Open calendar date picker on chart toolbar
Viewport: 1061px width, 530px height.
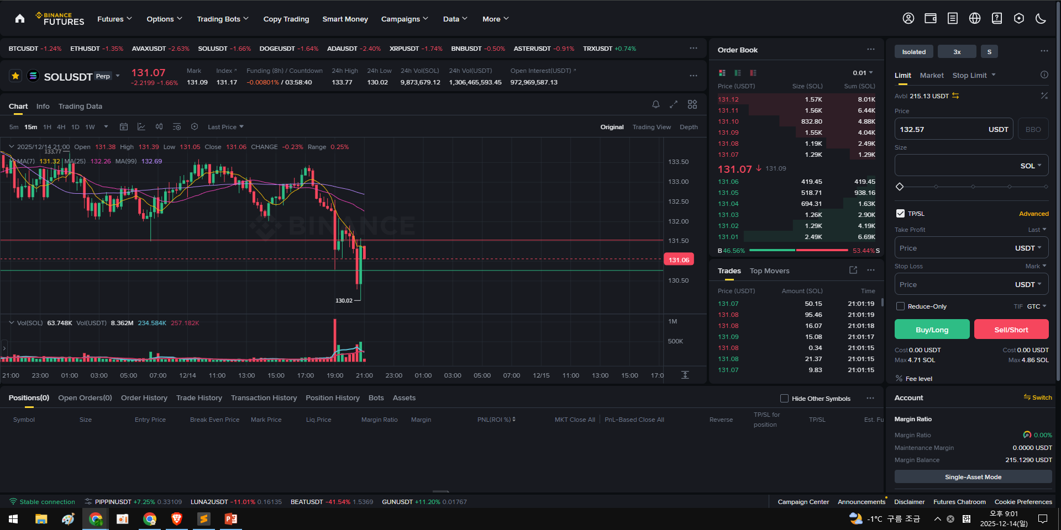click(x=124, y=127)
